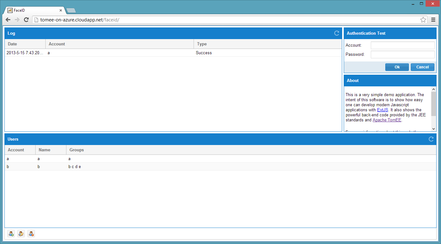This screenshot has width=441, height=244.
Task: Edit the selected user
Action: (x=21, y=233)
